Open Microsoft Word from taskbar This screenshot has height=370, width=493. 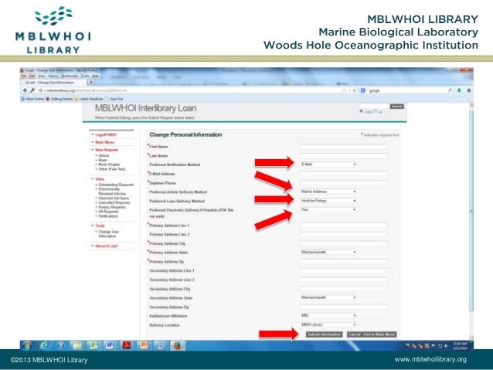[x=110, y=345]
